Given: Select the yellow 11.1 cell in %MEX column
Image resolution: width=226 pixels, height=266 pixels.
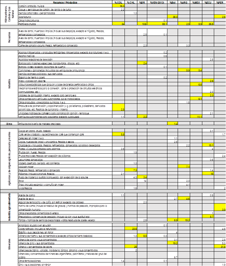Looking at the screenshot, I should click(196, 117).
